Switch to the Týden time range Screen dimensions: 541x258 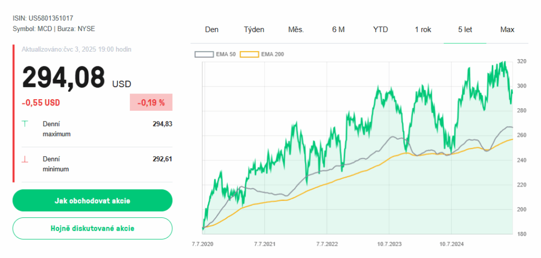(254, 30)
